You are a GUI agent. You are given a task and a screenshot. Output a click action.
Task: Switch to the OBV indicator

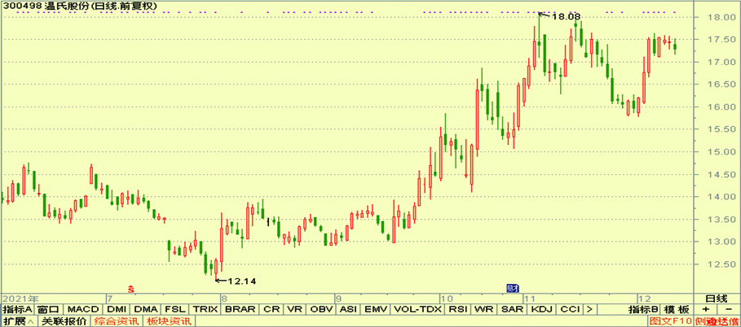tap(321, 310)
